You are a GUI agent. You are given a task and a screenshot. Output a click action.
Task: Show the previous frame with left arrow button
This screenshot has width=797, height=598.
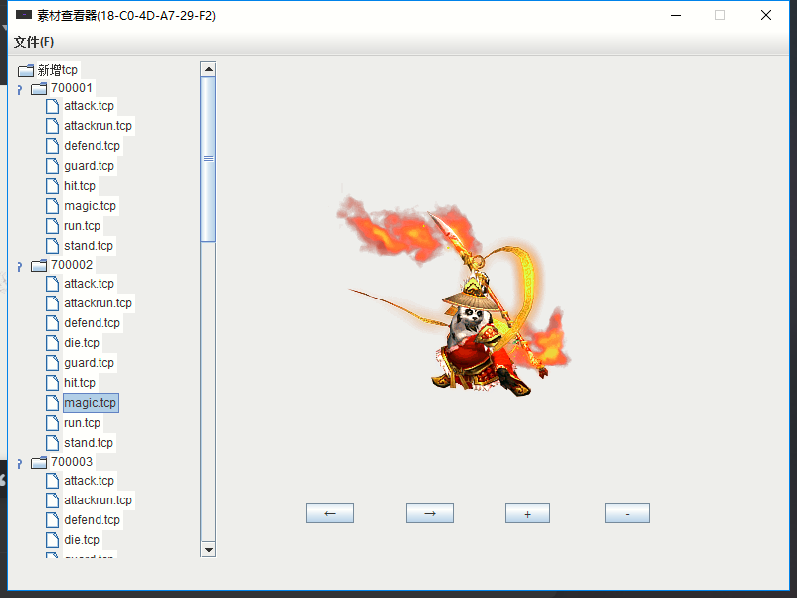[329, 513]
